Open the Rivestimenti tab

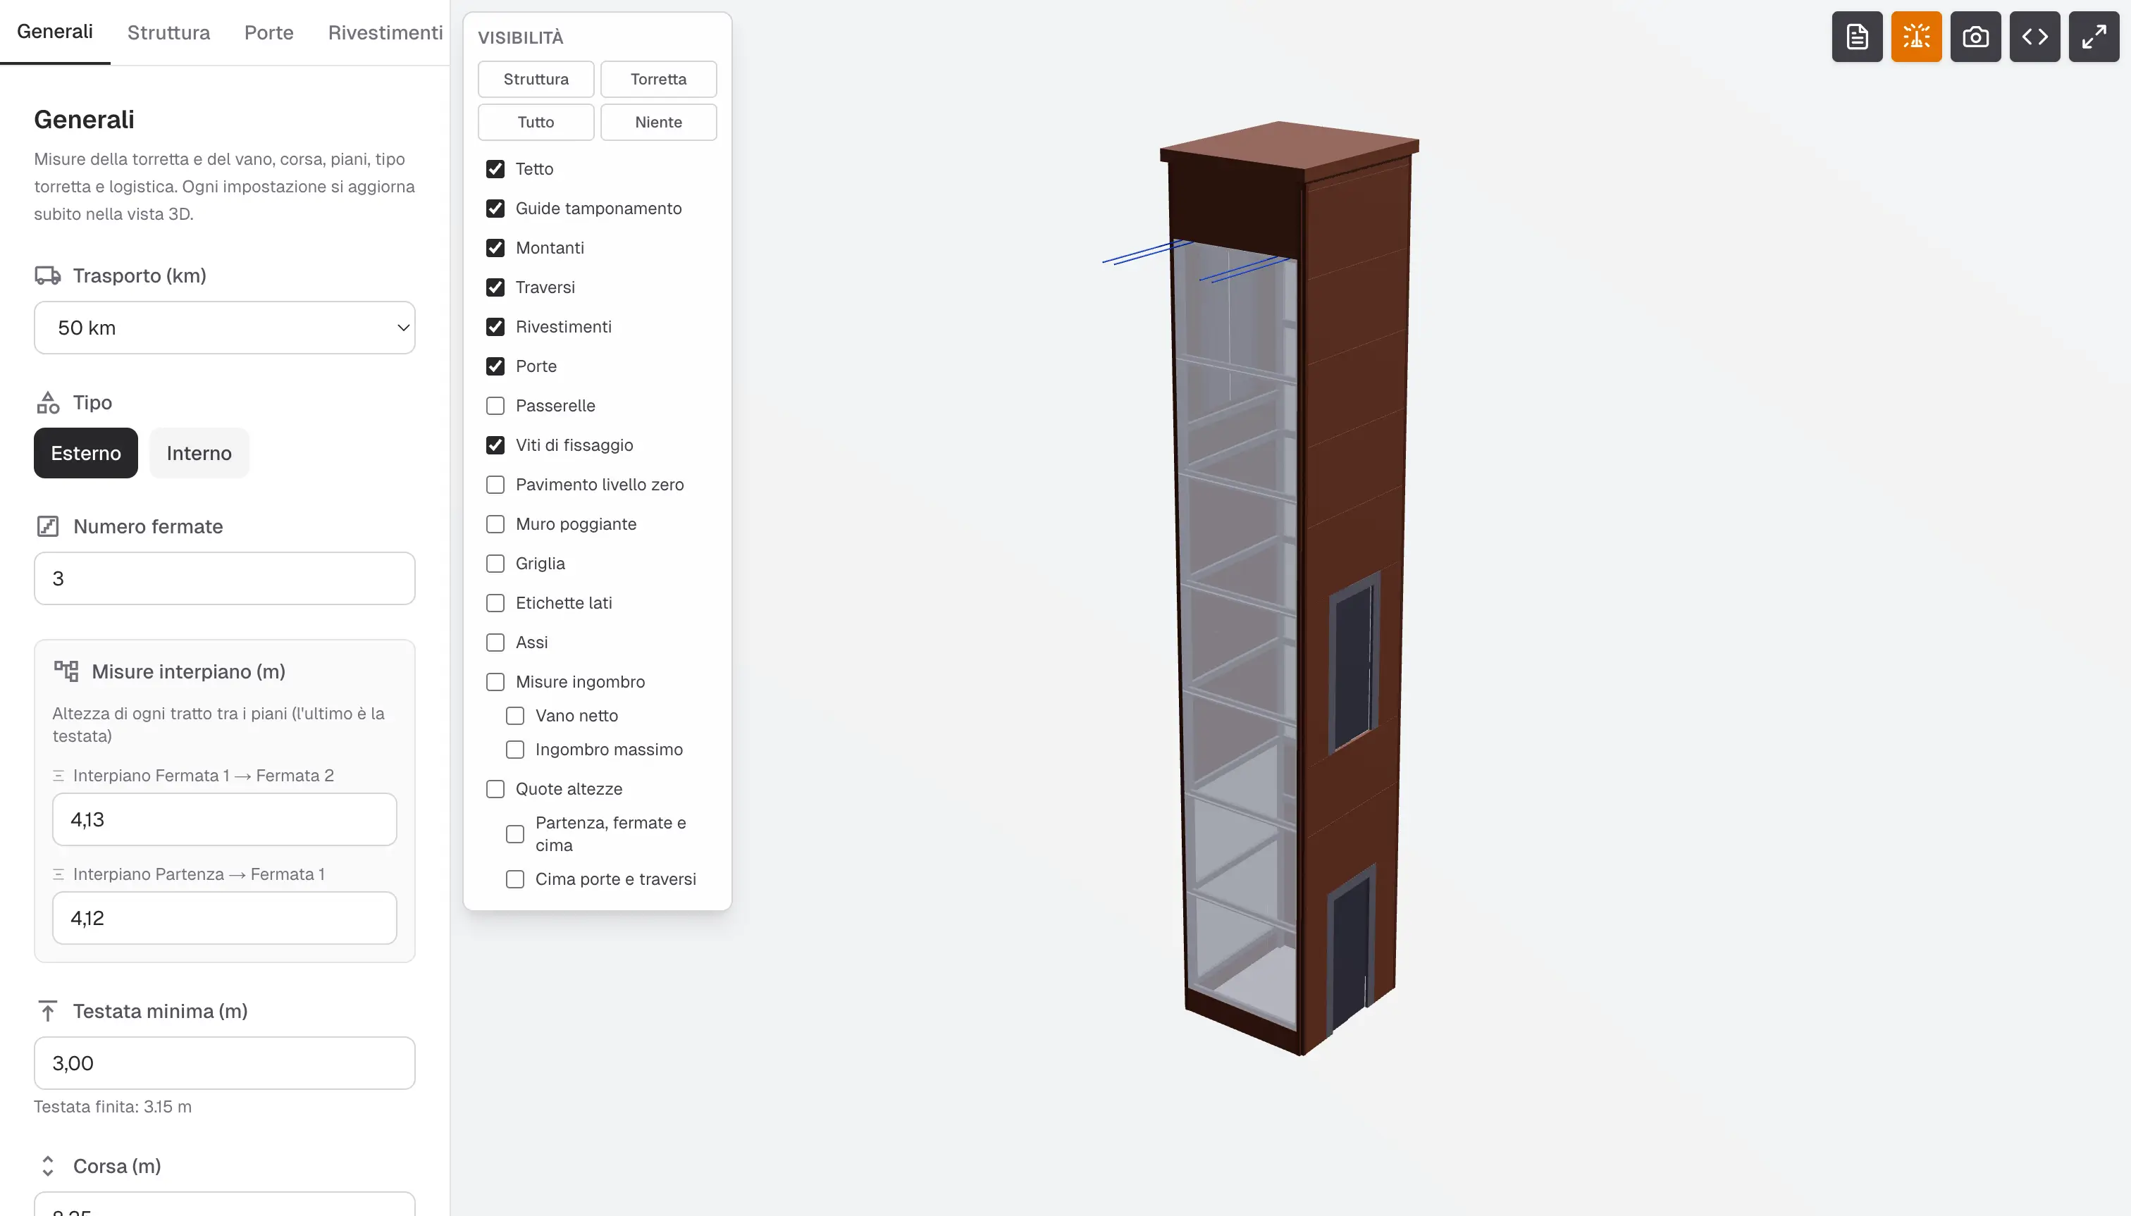385,32
